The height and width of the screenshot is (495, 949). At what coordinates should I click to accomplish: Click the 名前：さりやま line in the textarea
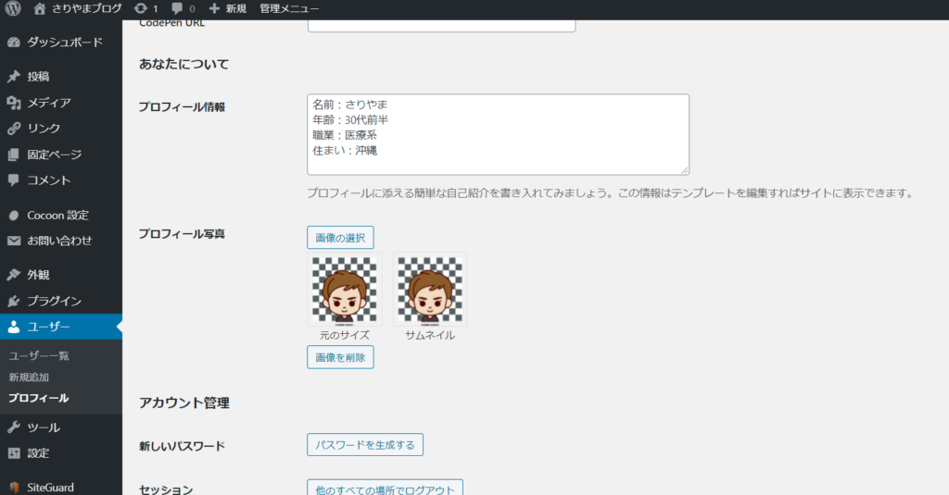click(349, 105)
